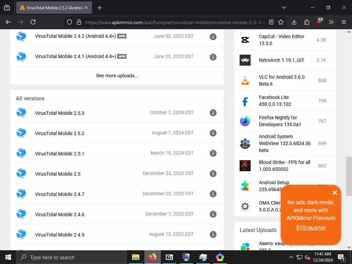This screenshot has width=352, height=264.
Task: Open RetroArch 1.19.1_GIT entry
Action: coord(282,60)
